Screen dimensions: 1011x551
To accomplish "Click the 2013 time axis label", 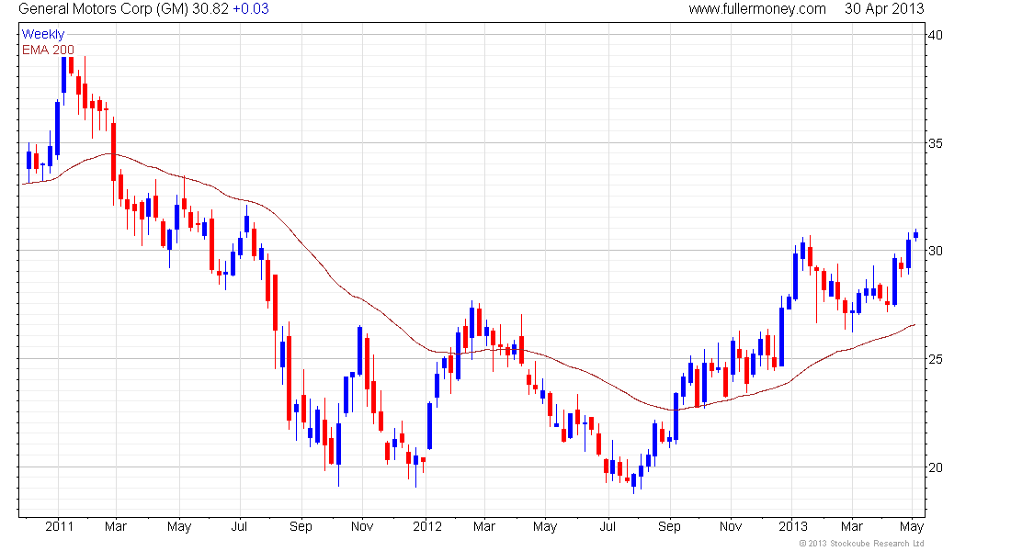I will [x=792, y=526].
